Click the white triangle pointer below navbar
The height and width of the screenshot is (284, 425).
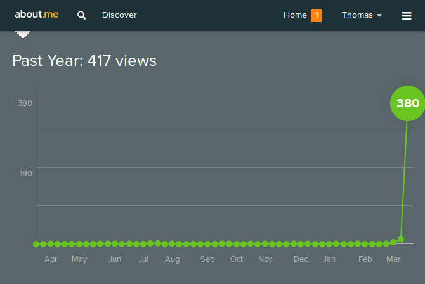tap(23, 35)
